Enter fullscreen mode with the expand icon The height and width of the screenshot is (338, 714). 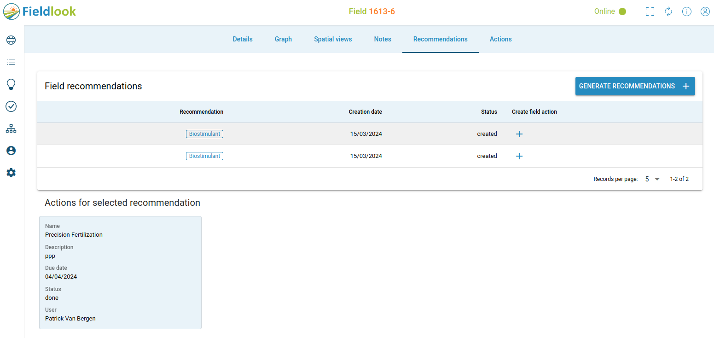tap(650, 12)
